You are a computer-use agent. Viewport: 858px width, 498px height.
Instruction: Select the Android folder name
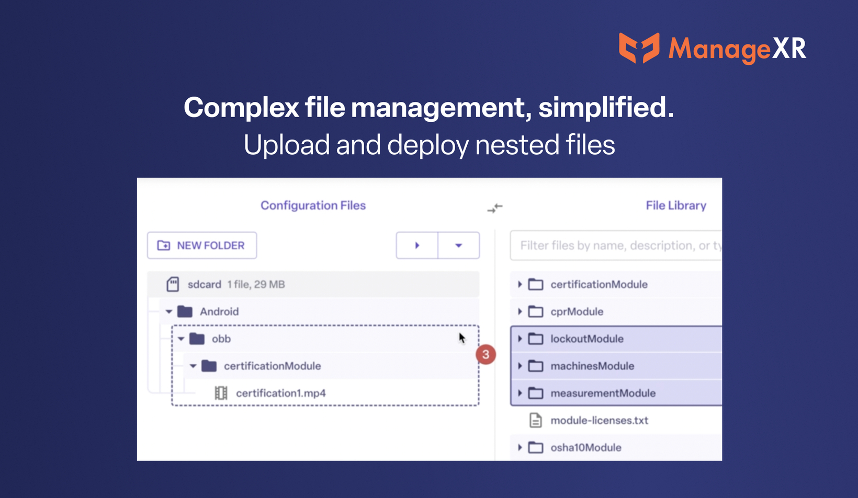click(x=219, y=311)
